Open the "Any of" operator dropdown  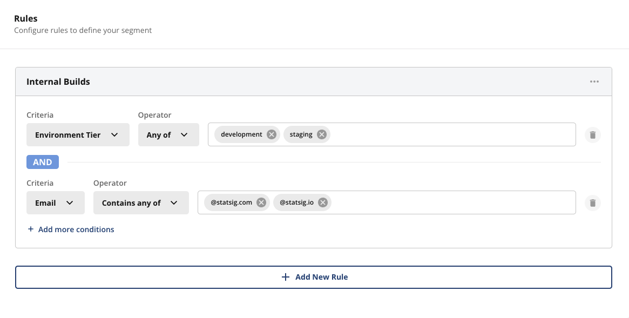[168, 134]
